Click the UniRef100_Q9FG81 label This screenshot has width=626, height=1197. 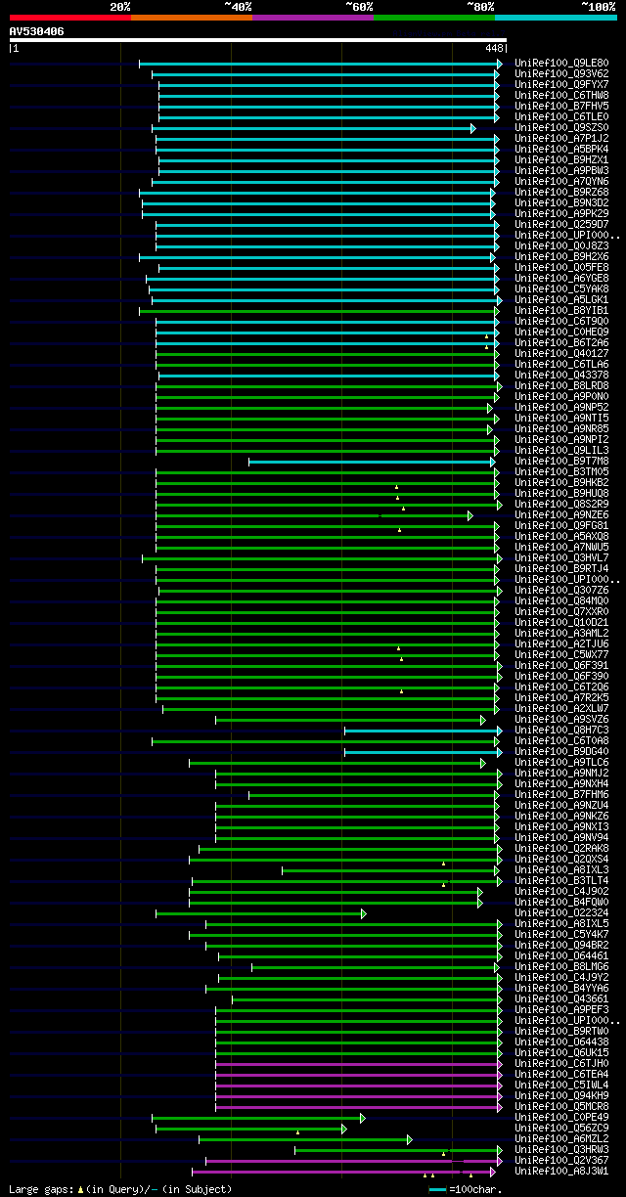pyautogui.click(x=561, y=526)
